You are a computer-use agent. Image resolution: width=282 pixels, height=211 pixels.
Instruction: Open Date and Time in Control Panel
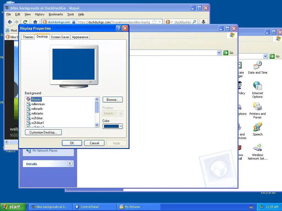click(x=257, y=68)
